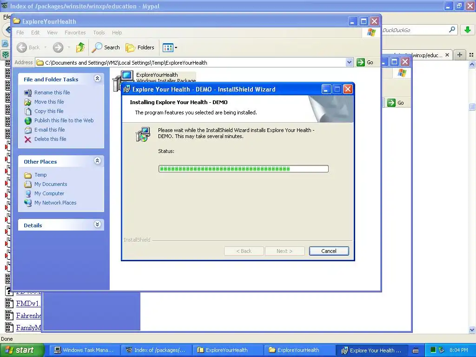This screenshot has width=476, height=357.
Task: Click E-mail this file
Action: tap(49, 130)
